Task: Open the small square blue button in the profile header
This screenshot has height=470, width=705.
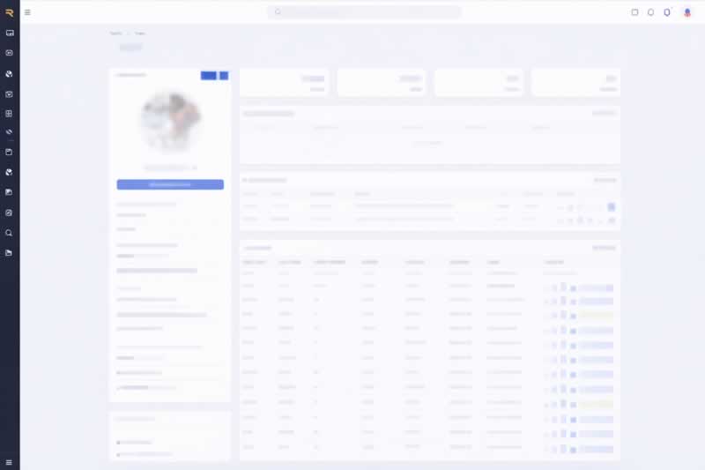Action: pos(224,76)
